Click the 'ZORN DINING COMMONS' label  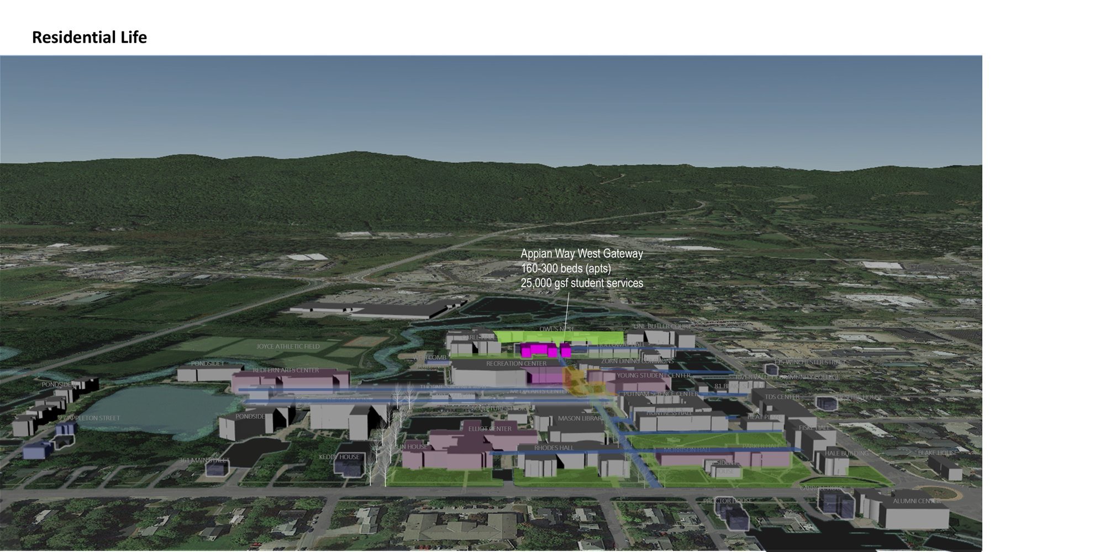tap(638, 361)
